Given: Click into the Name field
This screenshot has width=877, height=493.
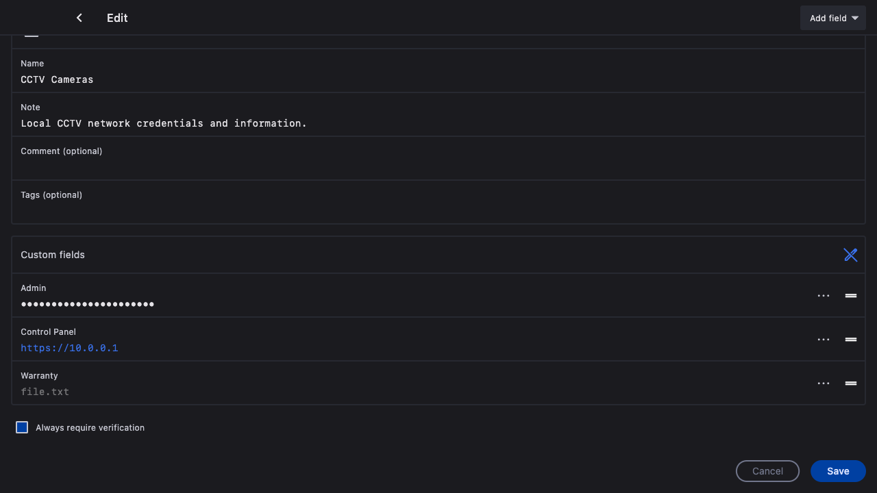Looking at the screenshot, I should (x=274, y=79).
